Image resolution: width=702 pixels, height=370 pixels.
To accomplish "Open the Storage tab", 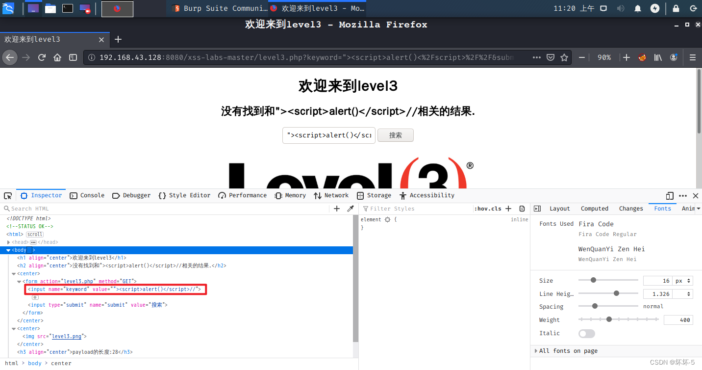I will tap(374, 195).
